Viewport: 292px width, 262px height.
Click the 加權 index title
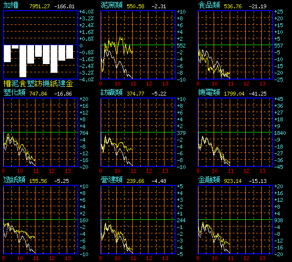11,5
